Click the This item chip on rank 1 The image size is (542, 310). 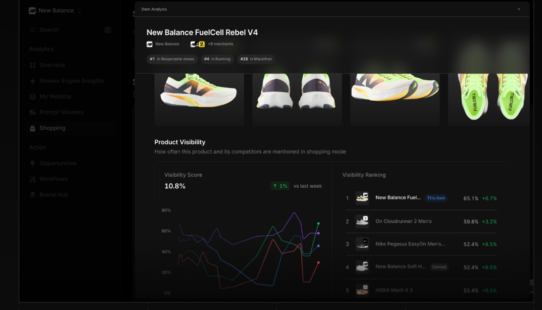pyautogui.click(x=436, y=198)
